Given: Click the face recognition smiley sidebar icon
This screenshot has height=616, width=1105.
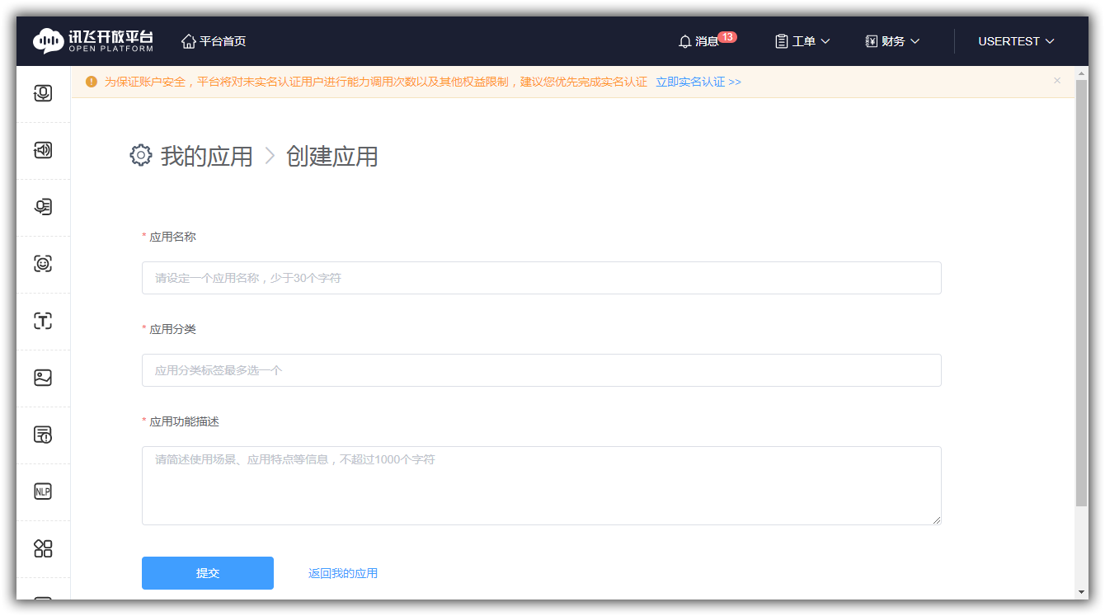Looking at the screenshot, I should click(x=43, y=264).
